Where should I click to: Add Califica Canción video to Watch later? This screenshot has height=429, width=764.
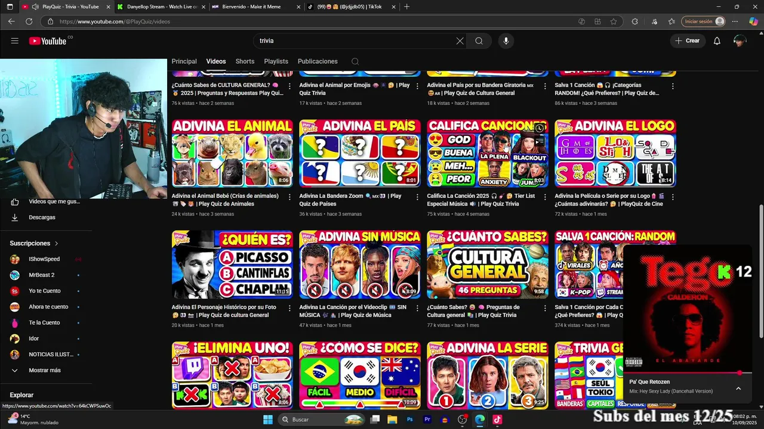pyautogui.click(x=540, y=128)
